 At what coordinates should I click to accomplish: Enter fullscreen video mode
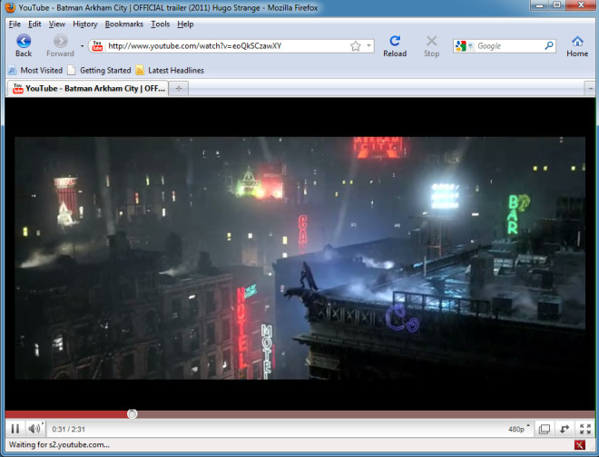[x=584, y=429]
